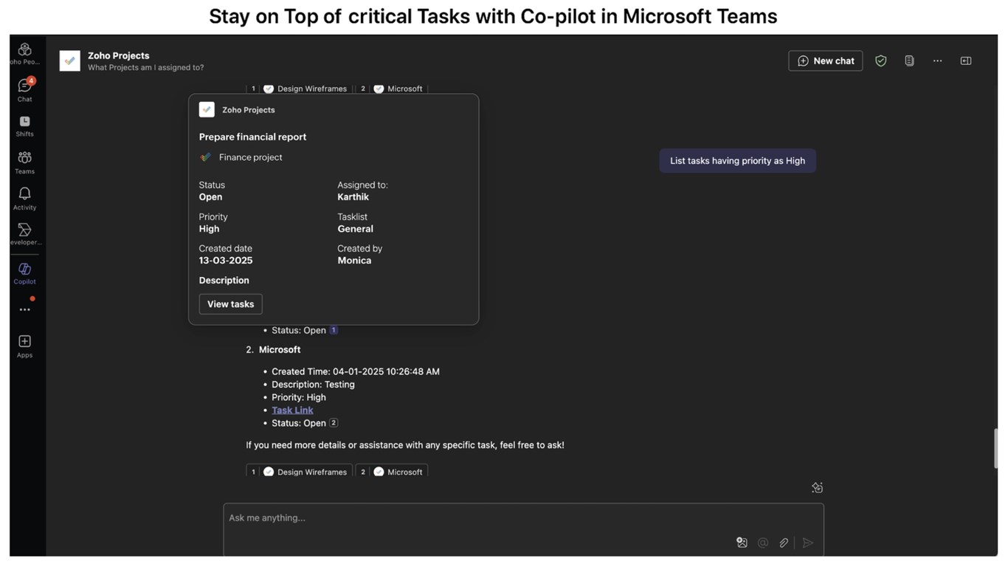Click the "If you need more details" closing message
The height and width of the screenshot is (567, 1008).
pyautogui.click(x=405, y=445)
